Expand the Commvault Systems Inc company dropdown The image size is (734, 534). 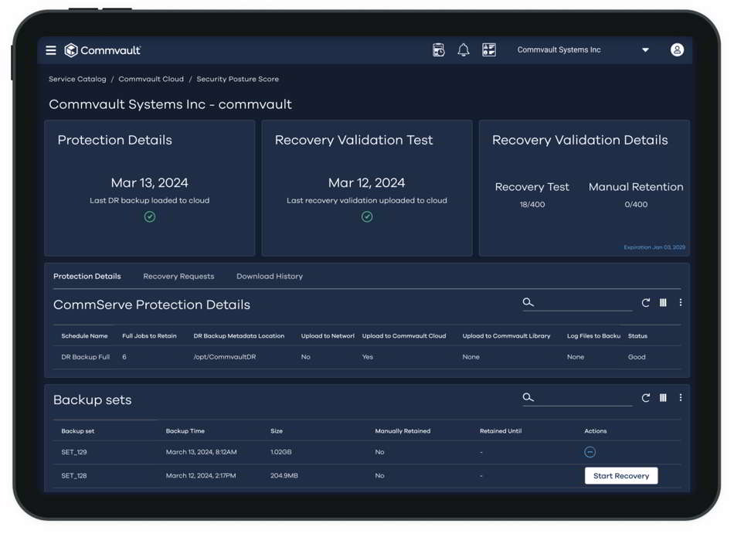tap(645, 50)
